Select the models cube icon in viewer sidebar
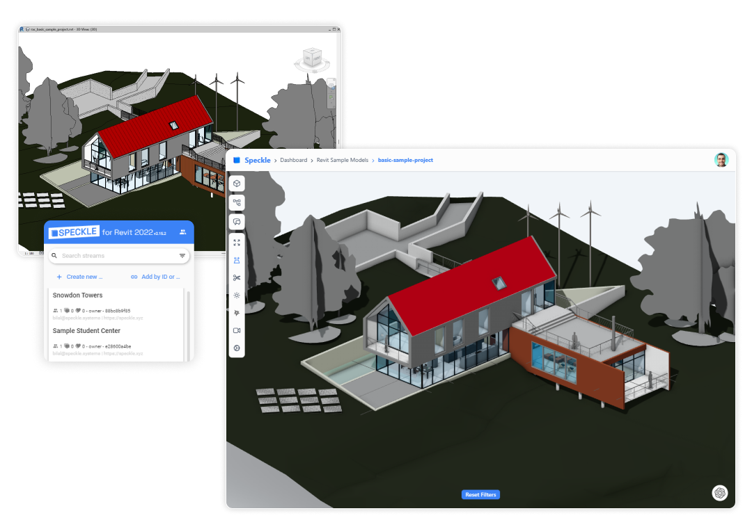The width and height of the screenshot is (752, 527). tap(237, 184)
